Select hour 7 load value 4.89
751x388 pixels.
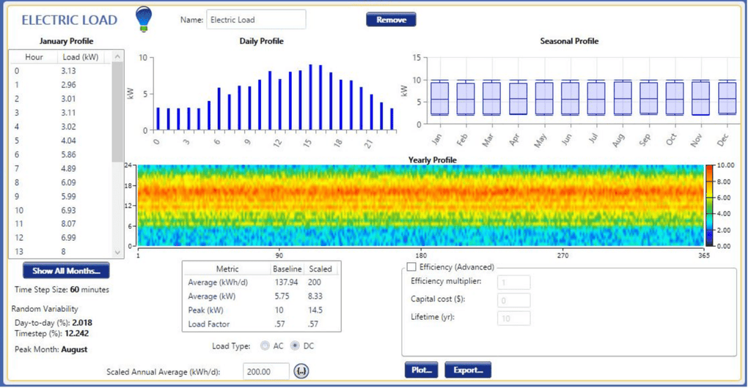click(70, 168)
